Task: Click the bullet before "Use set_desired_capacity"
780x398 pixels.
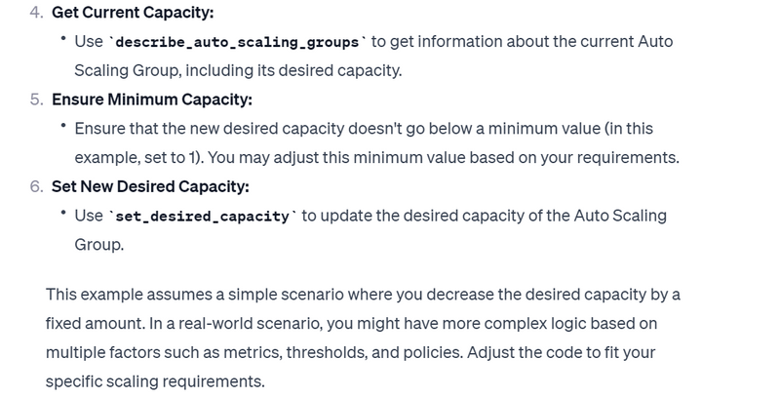Action: [x=63, y=214]
